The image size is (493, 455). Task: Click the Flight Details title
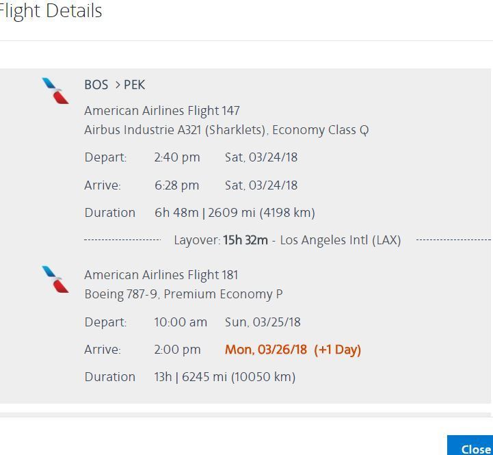tap(51, 11)
